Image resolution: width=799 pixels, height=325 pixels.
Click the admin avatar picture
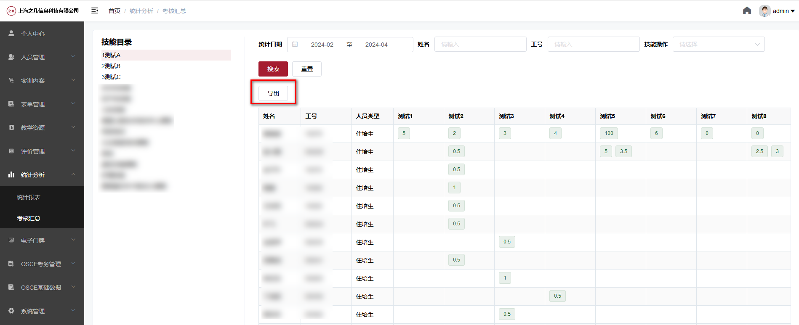tap(764, 11)
